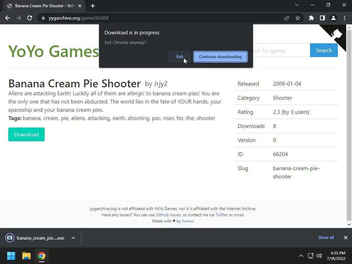This screenshot has height=264, width=352.
Task: Click Show all downloads
Action: click(x=326, y=238)
